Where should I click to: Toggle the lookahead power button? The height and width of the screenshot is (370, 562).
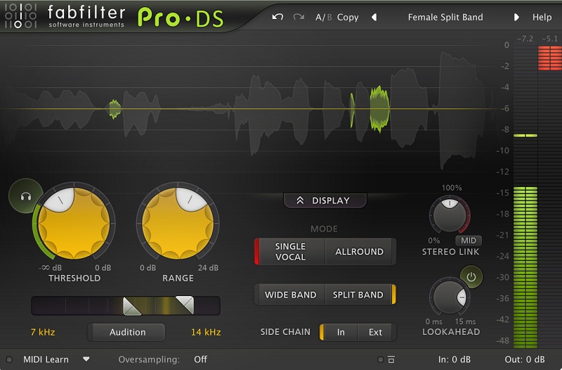pos(471,276)
